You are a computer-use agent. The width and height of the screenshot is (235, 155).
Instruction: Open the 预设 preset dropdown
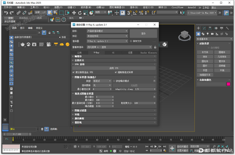tap(107, 36)
